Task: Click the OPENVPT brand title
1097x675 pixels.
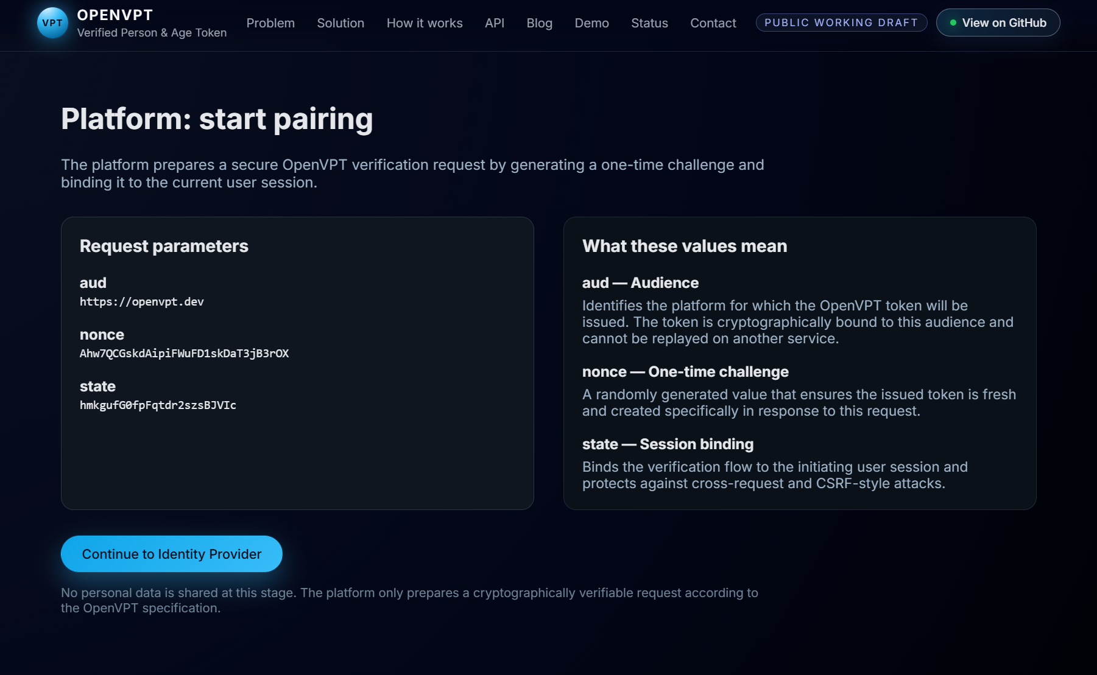Action: (x=115, y=15)
